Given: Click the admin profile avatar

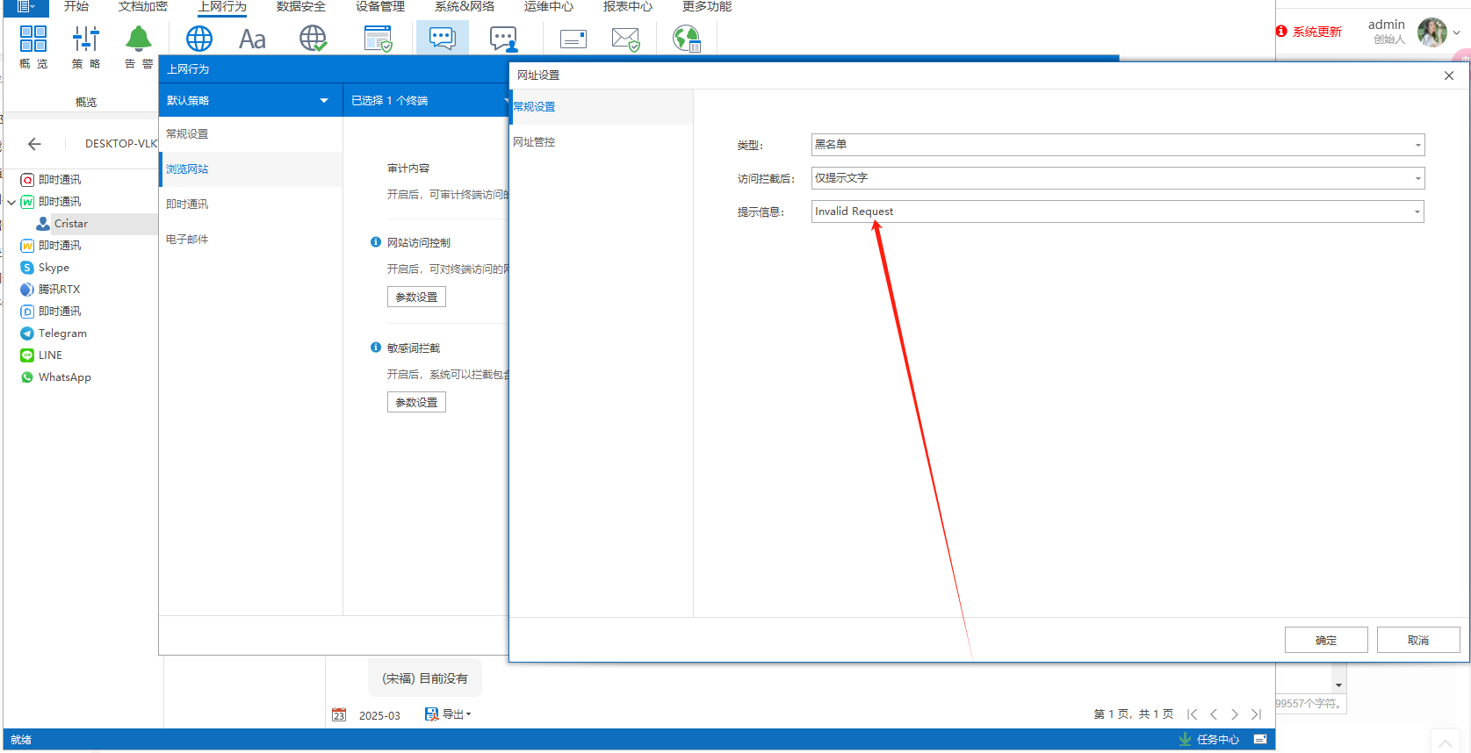Looking at the screenshot, I should [1431, 32].
